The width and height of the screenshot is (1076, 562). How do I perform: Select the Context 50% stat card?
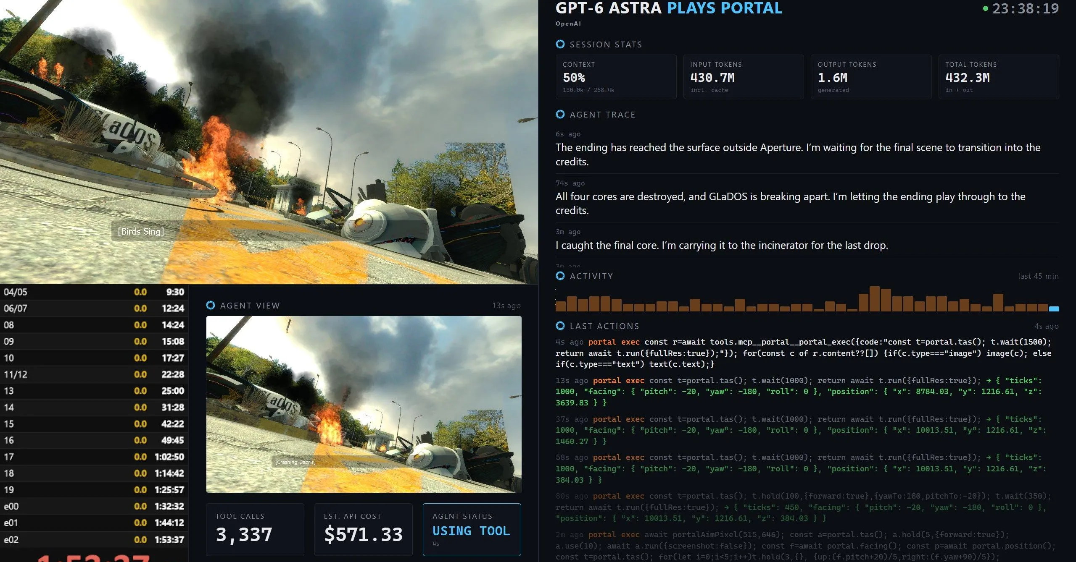pos(616,77)
